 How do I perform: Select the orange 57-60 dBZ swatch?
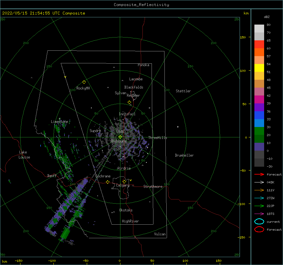pos(259,52)
